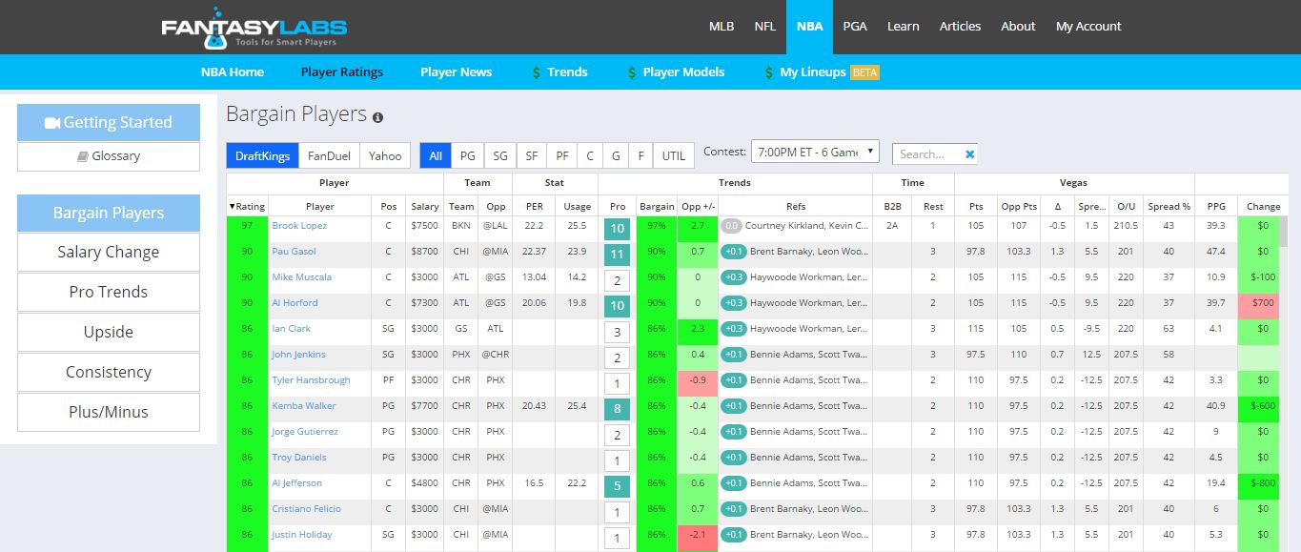This screenshot has width=1301, height=552.
Task: Open the Getting Started video button
Action: [109, 122]
